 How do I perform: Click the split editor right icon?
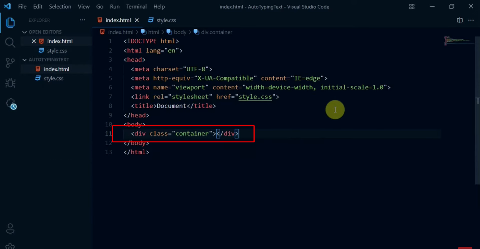(460, 20)
